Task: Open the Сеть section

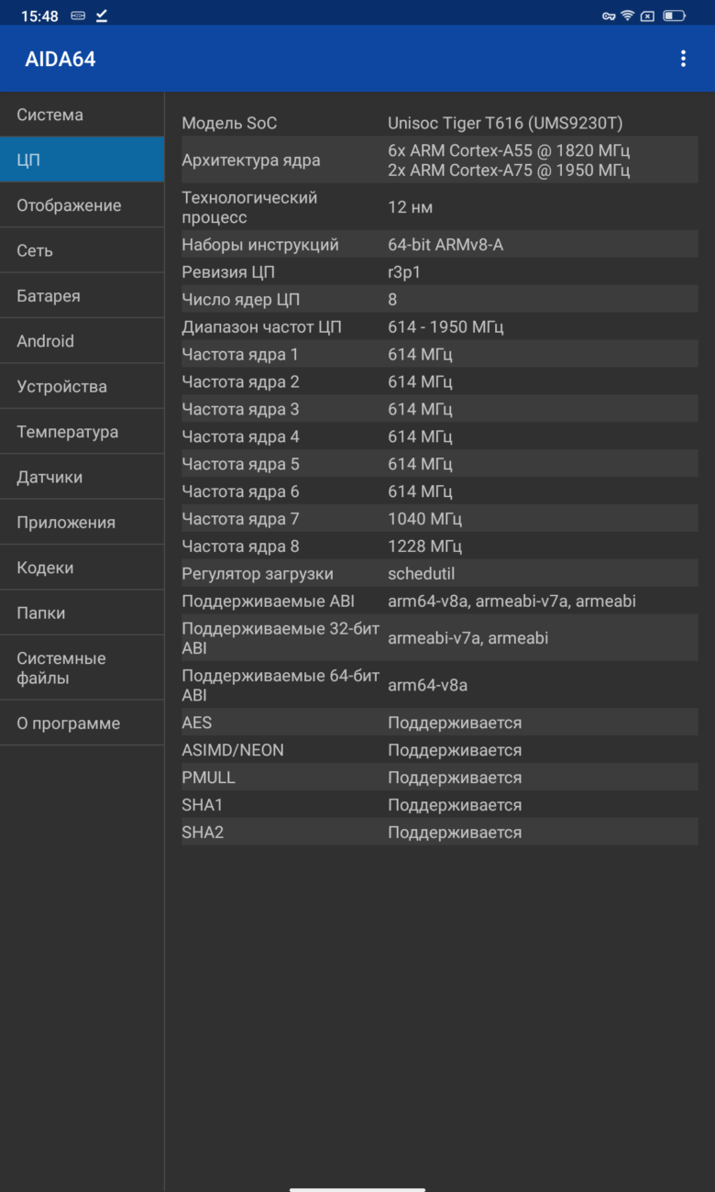Action: point(82,250)
